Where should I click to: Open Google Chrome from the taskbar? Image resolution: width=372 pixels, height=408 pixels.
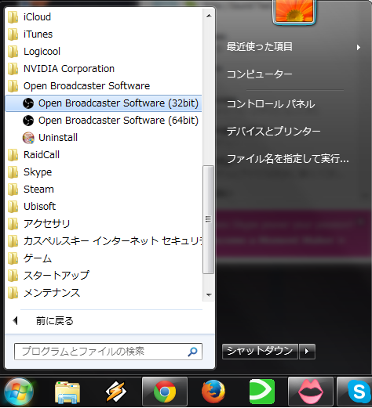(165, 392)
